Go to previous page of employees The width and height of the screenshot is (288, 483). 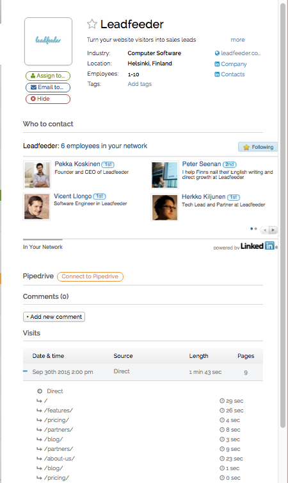click(265, 230)
